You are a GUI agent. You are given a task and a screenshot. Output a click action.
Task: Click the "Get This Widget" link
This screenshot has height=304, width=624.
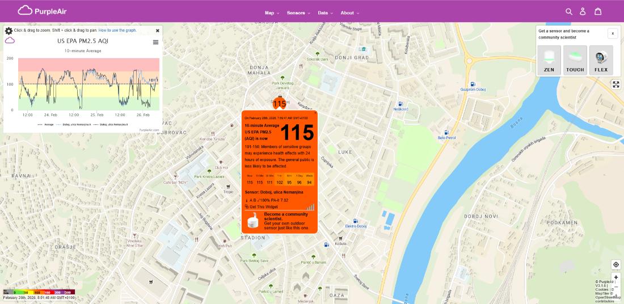tap(262, 207)
